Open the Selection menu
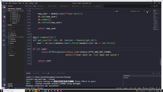The height and width of the screenshot is (92, 163). [15, 3]
